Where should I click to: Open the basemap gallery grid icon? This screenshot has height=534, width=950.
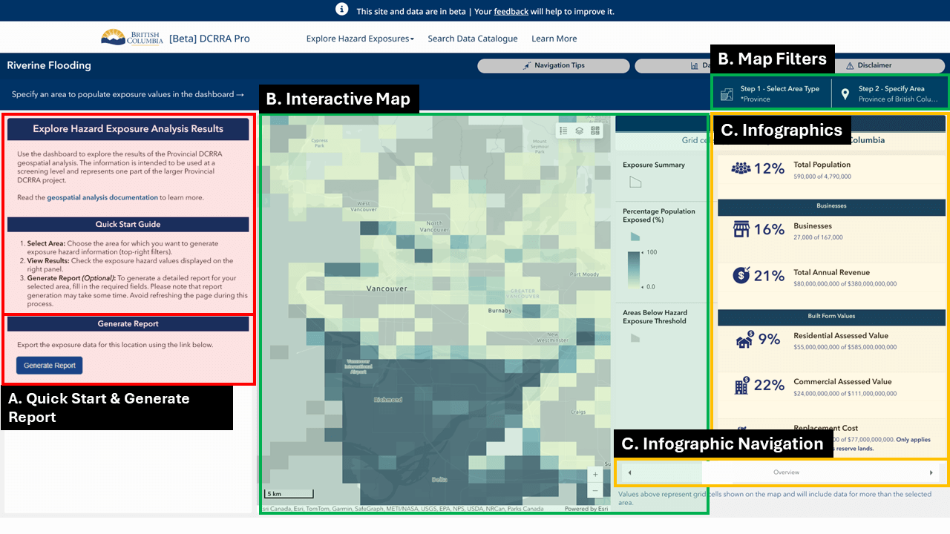[x=595, y=131]
